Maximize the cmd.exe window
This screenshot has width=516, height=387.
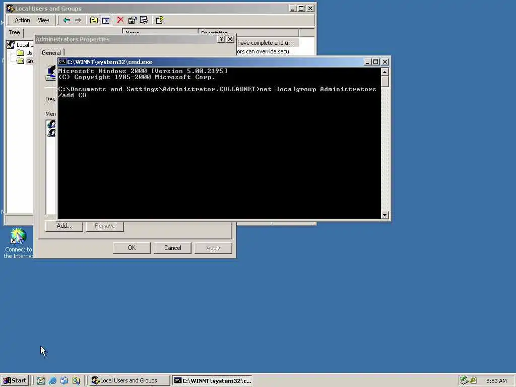[376, 61]
